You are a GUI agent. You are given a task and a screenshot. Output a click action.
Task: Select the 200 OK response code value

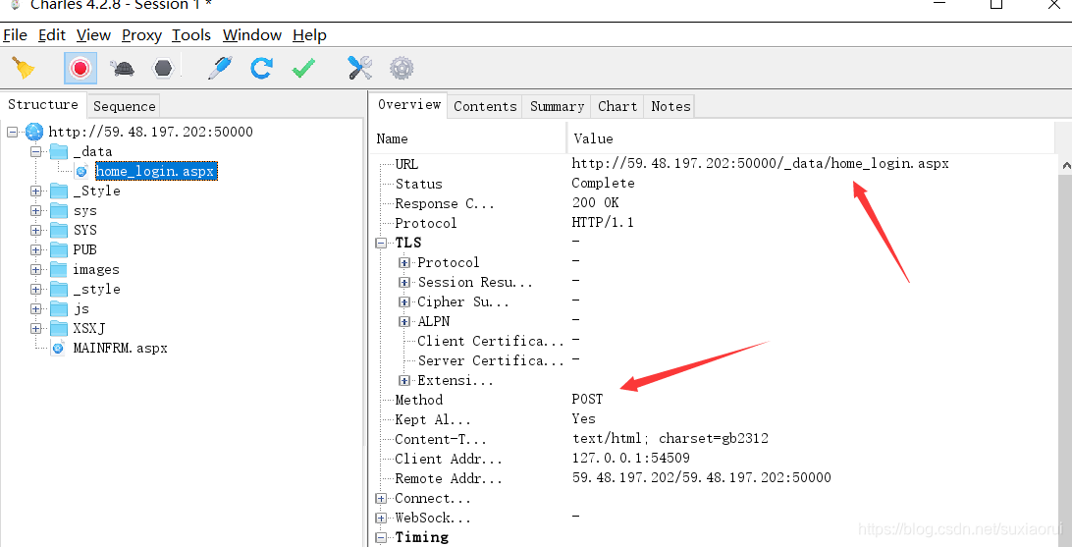pos(595,203)
